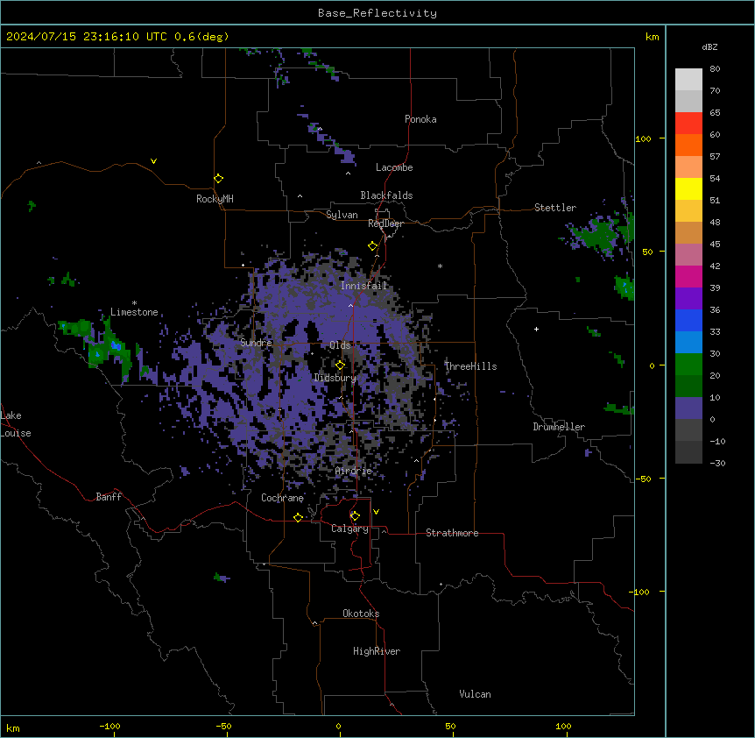Click the 50 tick on bottom axis
The height and width of the screenshot is (738, 755).
450,726
